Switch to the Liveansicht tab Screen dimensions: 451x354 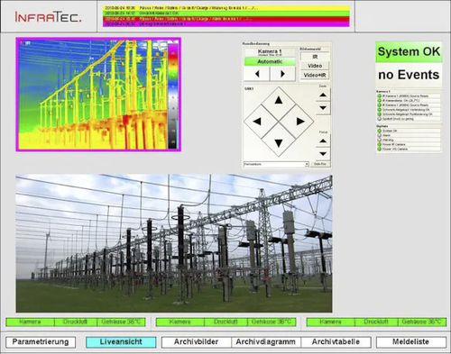pyautogui.click(x=121, y=342)
